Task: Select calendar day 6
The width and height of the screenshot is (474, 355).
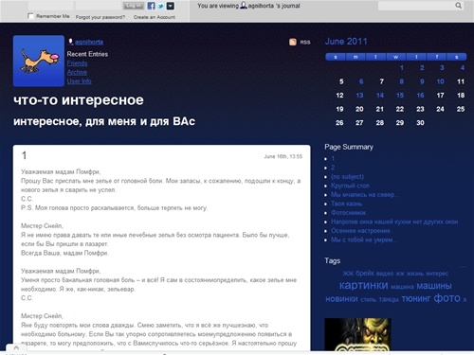Action: tap(361, 81)
